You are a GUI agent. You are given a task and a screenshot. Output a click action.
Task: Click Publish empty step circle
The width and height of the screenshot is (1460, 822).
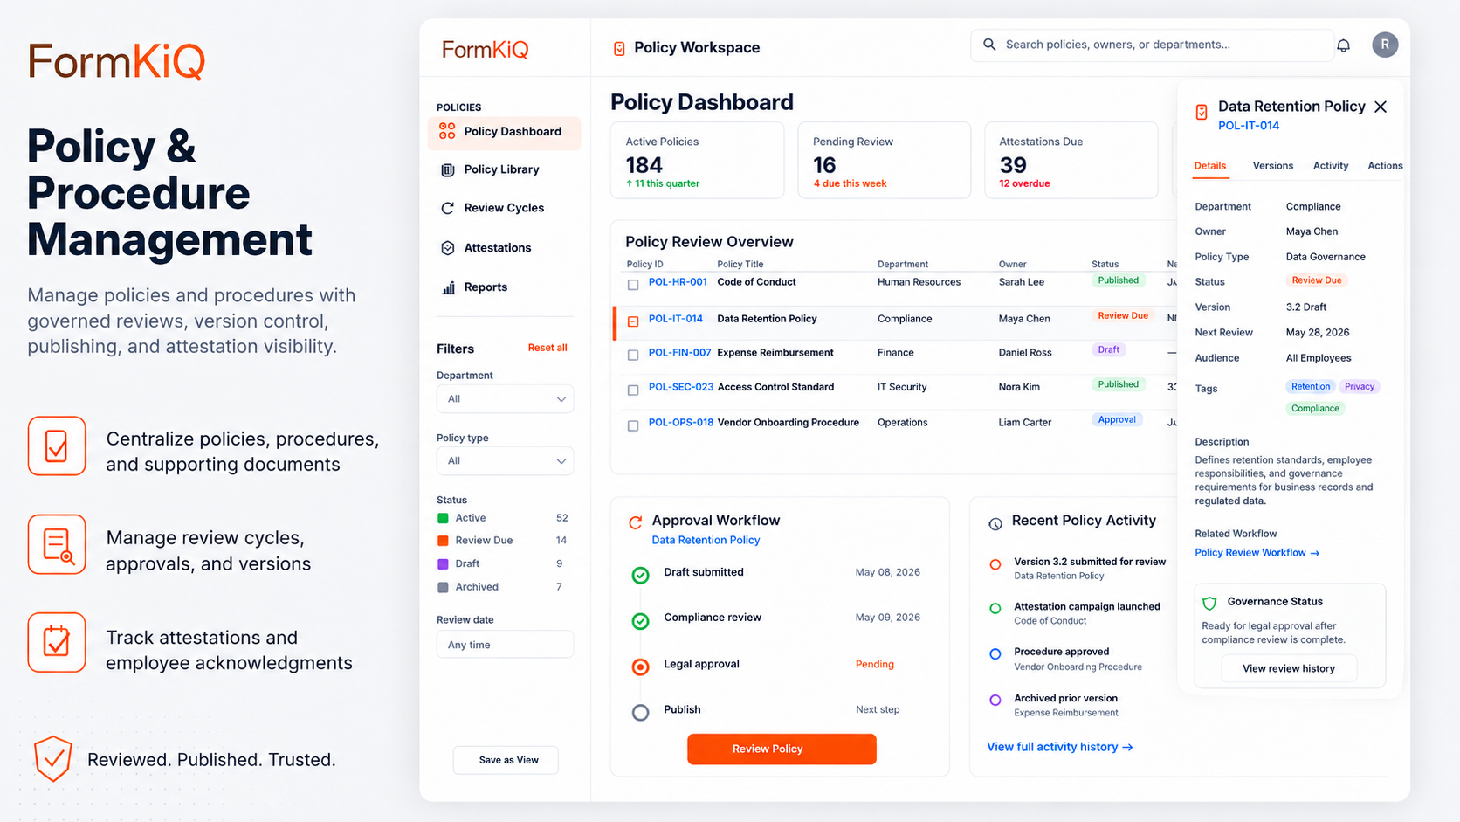[x=640, y=712]
